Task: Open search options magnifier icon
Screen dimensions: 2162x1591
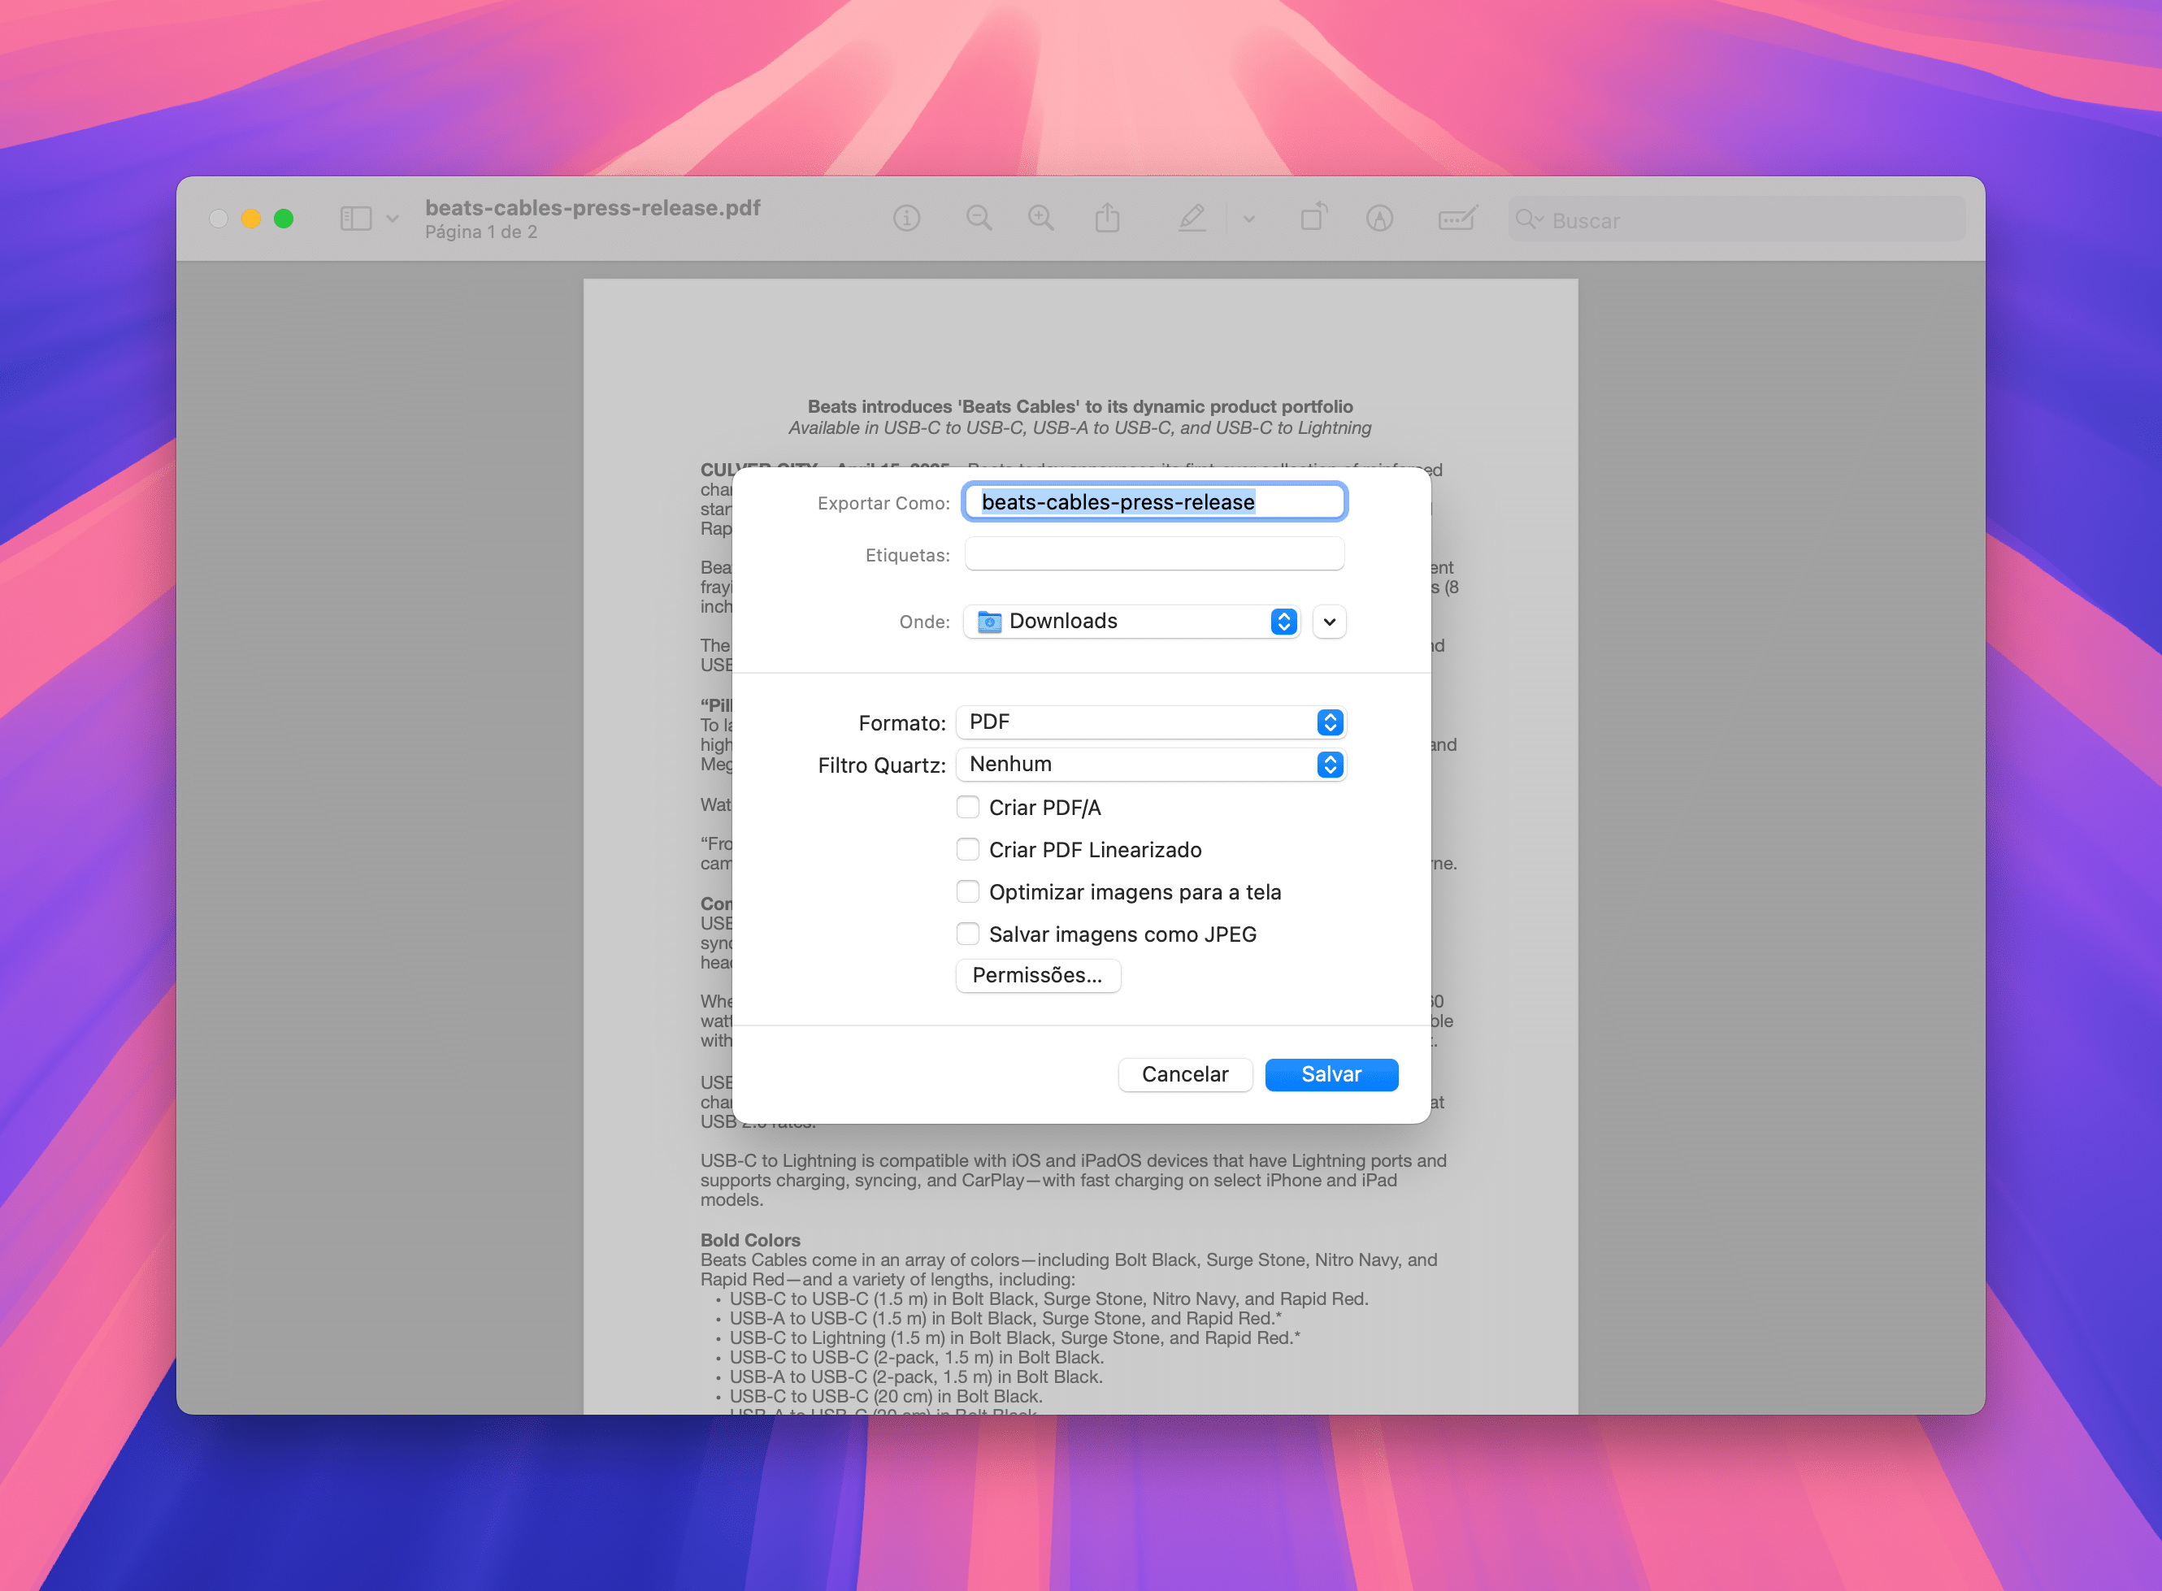Action: click(1529, 219)
